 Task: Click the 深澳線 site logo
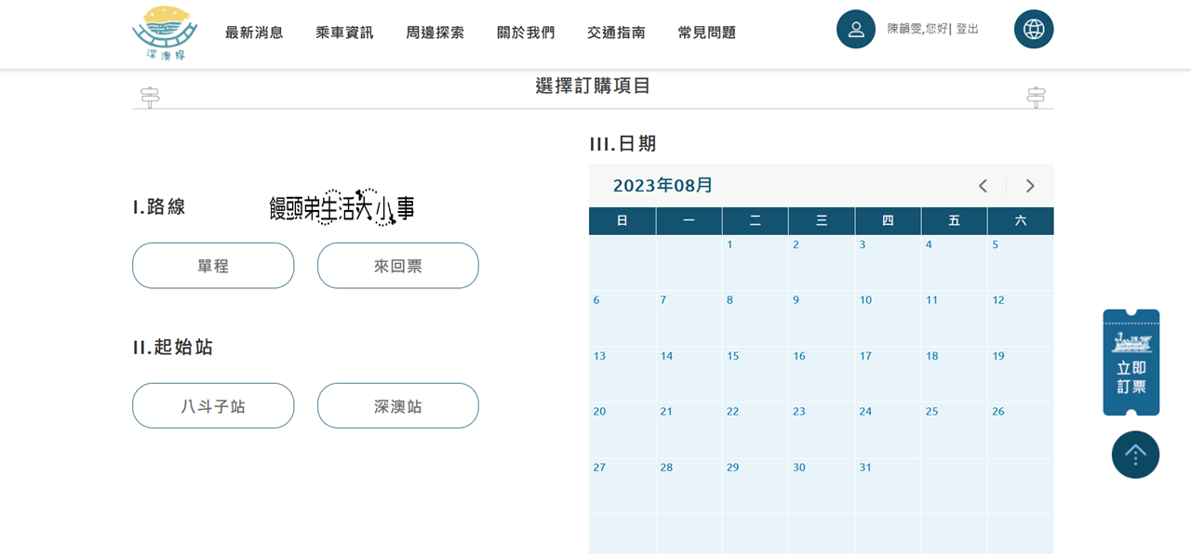pos(166,33)
